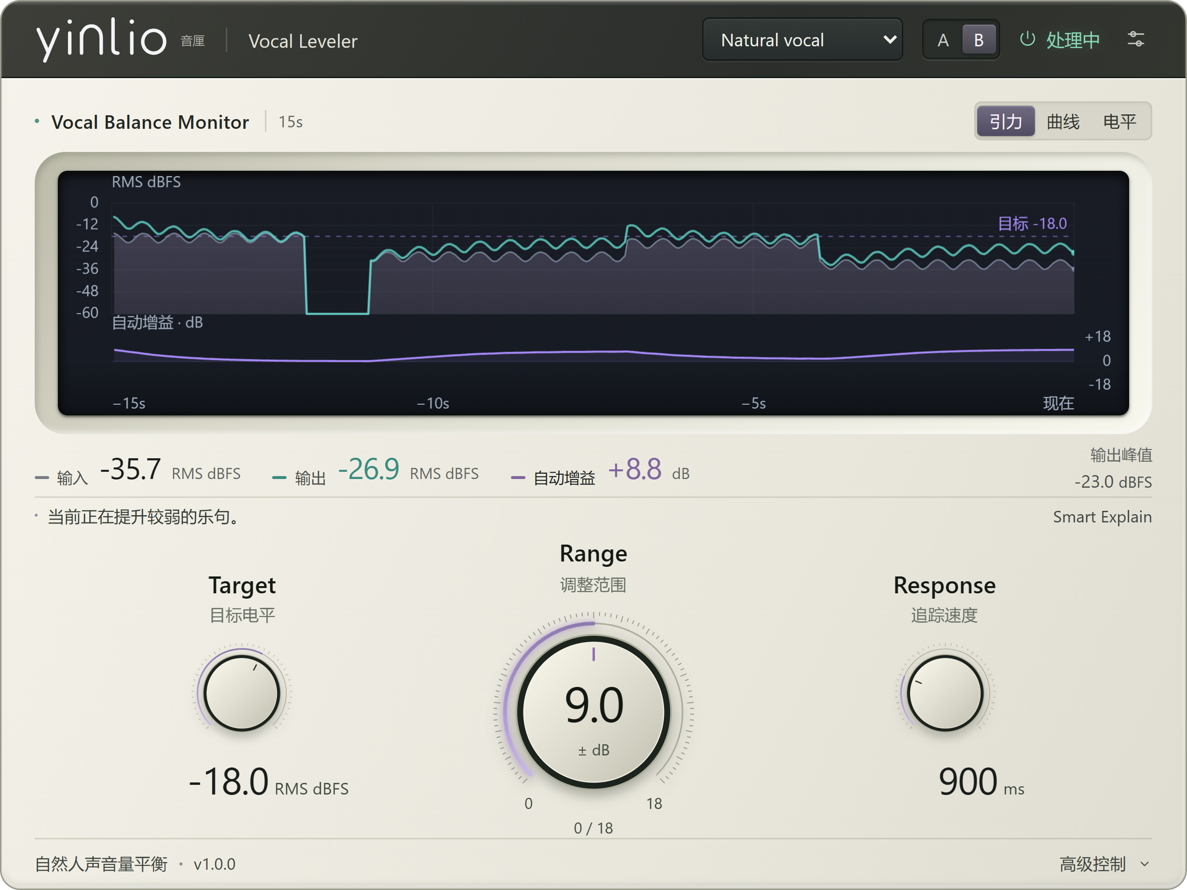
Task: Click the 自动增益 +8.8 dB reading
Action: (x=600, y=470)
